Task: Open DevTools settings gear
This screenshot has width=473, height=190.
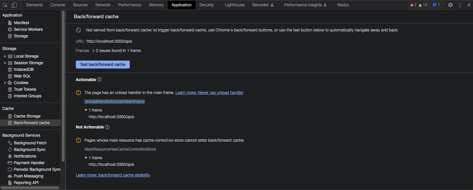Action: 450,5
